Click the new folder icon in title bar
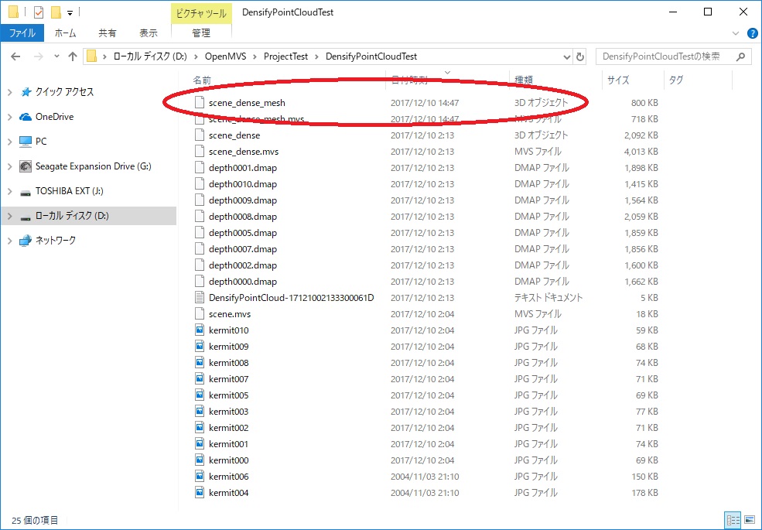762x530 pixels. tap(56, 12)
